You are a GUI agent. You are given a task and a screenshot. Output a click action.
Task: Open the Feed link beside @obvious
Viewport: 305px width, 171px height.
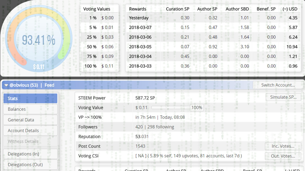pyautogui.click(x=49, y=85)
